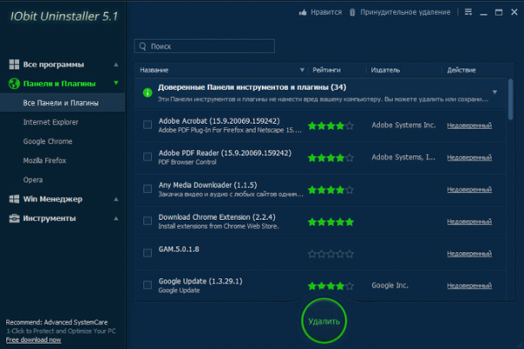Image resolution: width=524 pixels, height=349 pixels.
Task: Click the star rating for Google Update
Action: click(330, 286)
